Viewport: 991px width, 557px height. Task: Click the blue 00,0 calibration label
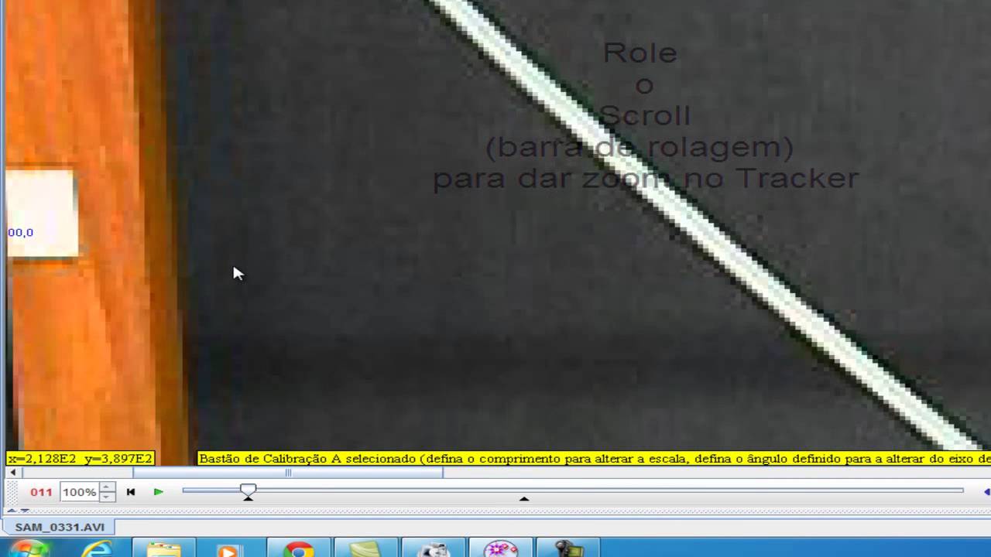click(x=20, y=232)
